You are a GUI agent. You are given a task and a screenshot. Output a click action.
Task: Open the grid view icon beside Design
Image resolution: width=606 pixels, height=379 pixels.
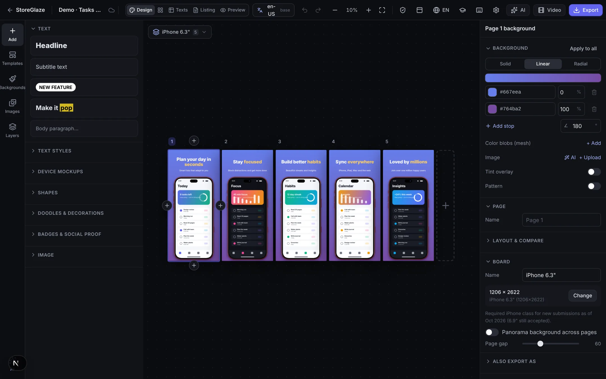pyautogui.click(x=160, y=10)
